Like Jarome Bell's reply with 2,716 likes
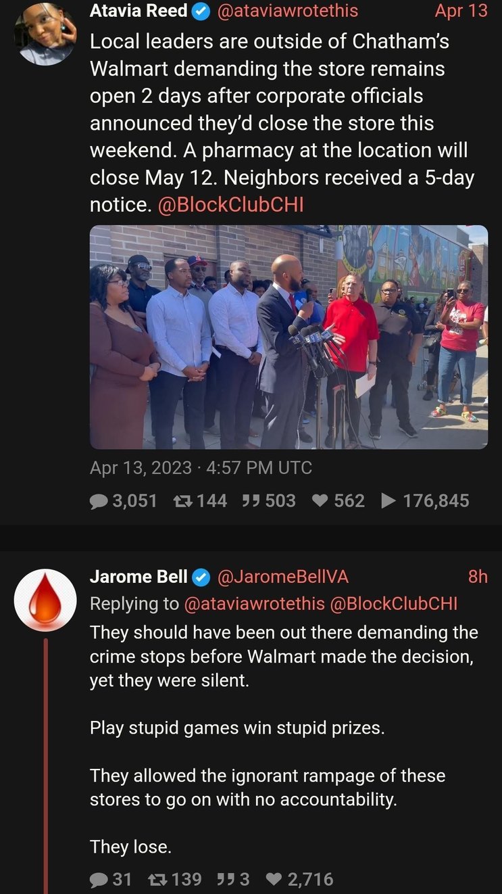Screen dimensions: 502x894 [x=274, y=879]
